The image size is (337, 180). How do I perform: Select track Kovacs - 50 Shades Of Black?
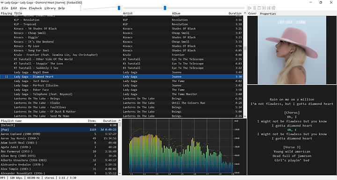(121, 29)
